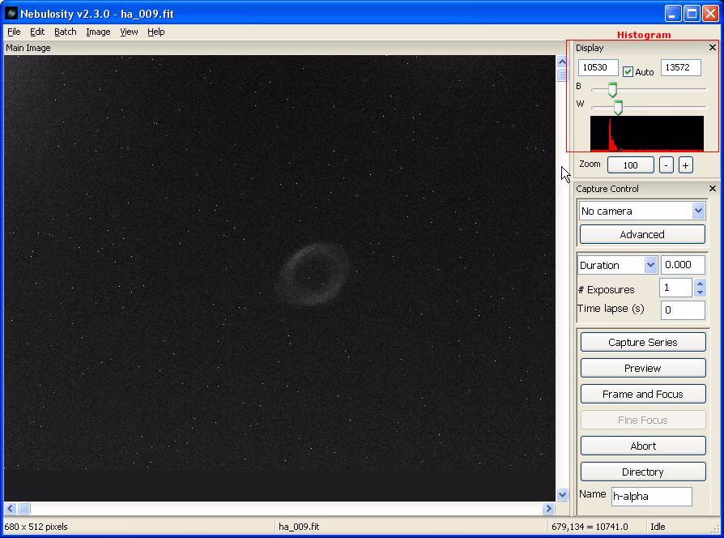Viewport: 724px width, 538px height.
Task: Increase the number of exposures with up arrow
Action: pos(700,284)
